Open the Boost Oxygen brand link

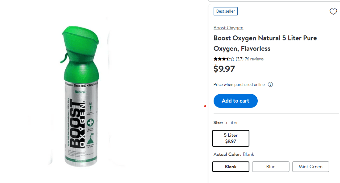(x=228, y=28)
